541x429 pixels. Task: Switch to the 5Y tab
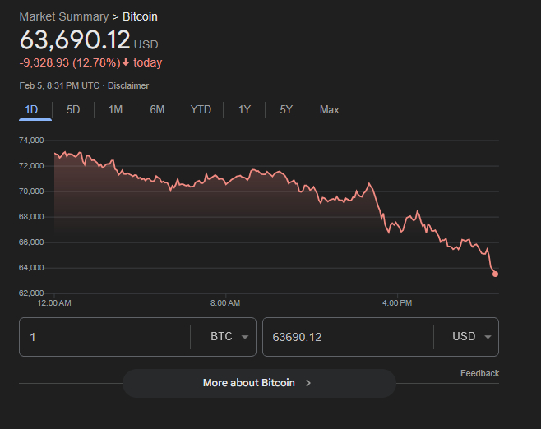tap(285, 109)
